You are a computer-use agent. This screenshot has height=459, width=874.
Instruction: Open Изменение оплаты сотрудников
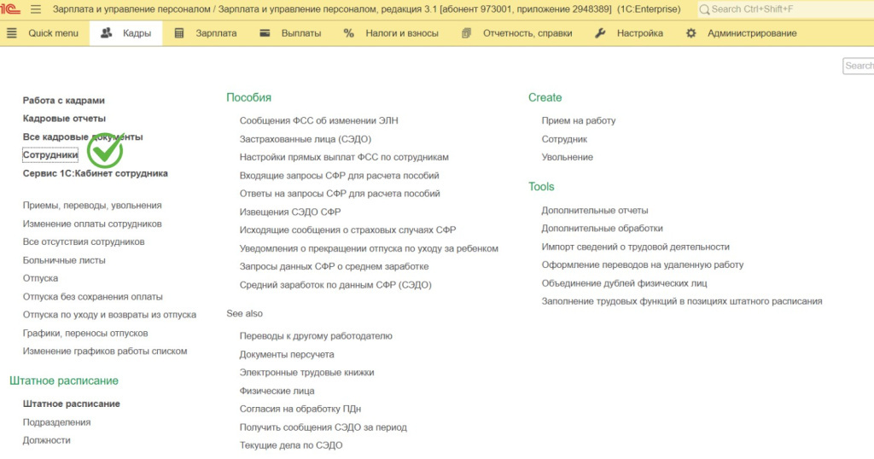[x=92, y=224]
